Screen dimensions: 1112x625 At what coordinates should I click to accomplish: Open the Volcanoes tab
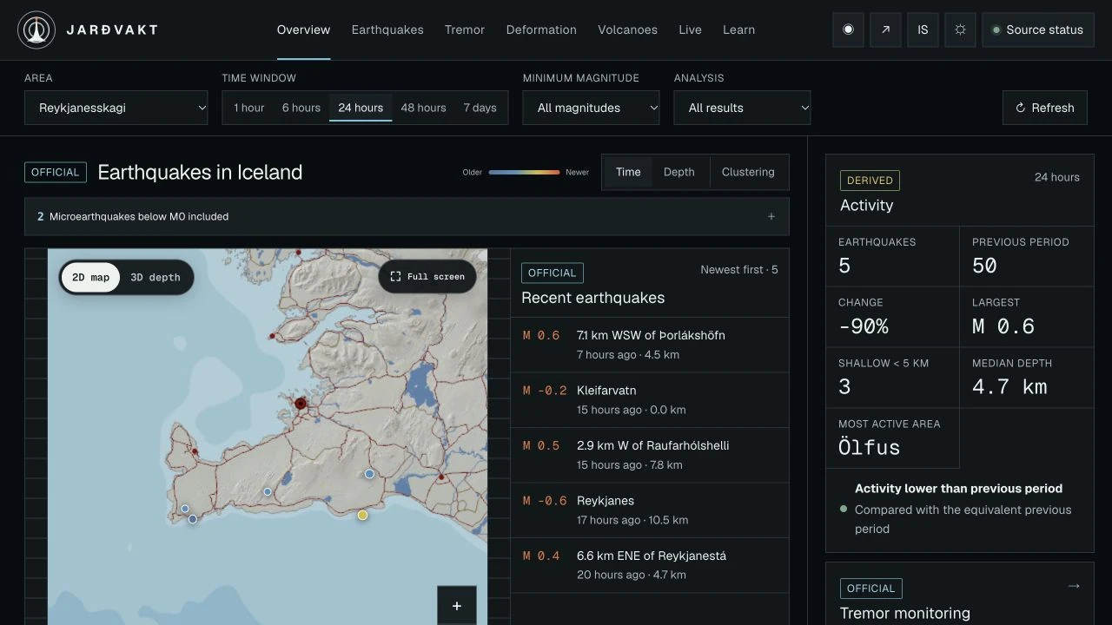627,30
